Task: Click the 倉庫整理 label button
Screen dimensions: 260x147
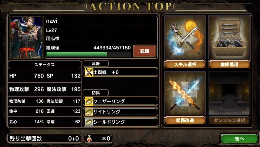Action: pyautogui.click(x=229, y=64)
